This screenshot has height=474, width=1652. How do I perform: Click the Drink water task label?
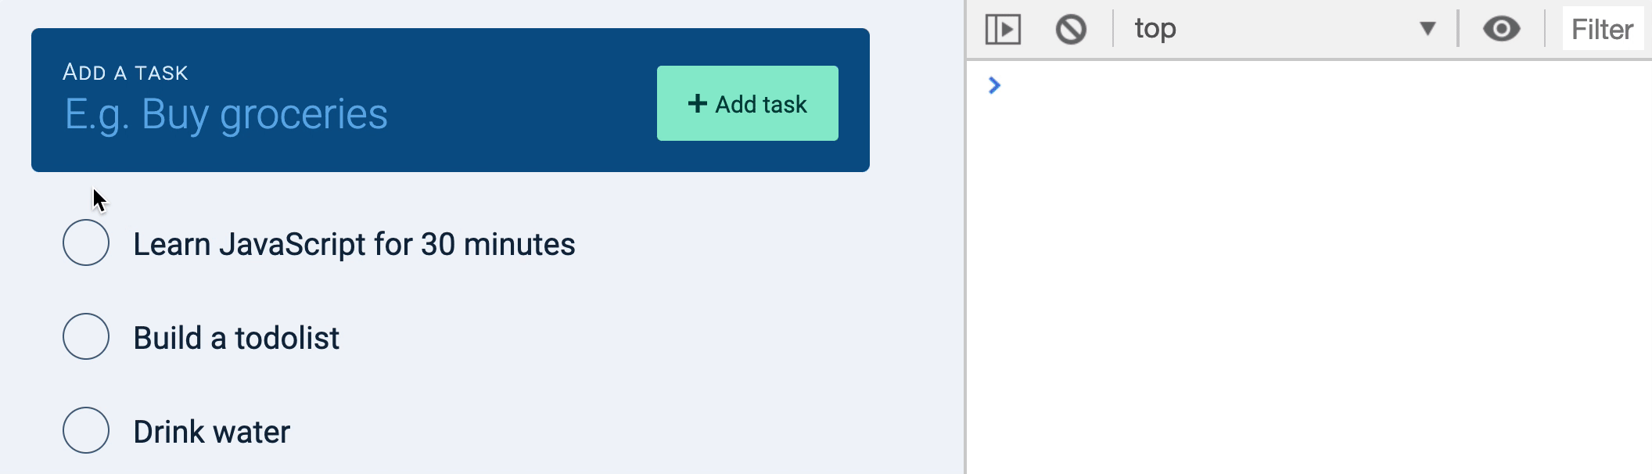tap(211, 432)
